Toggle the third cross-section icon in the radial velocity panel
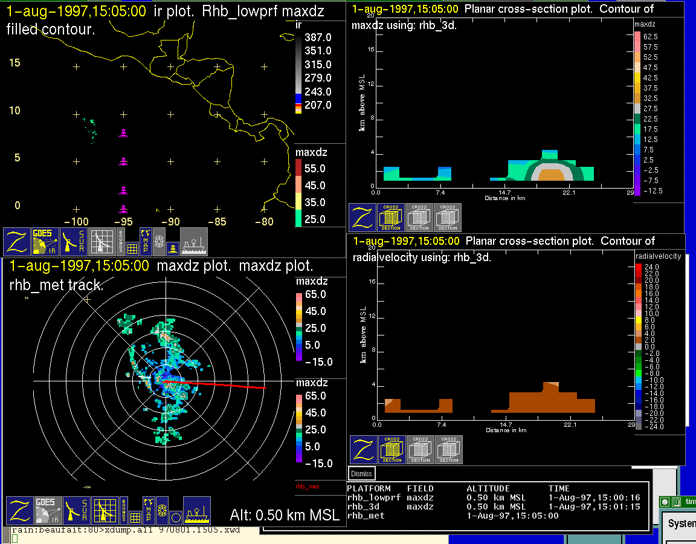The height and width of the screenshot is (544, 696). tap(449, 450)
